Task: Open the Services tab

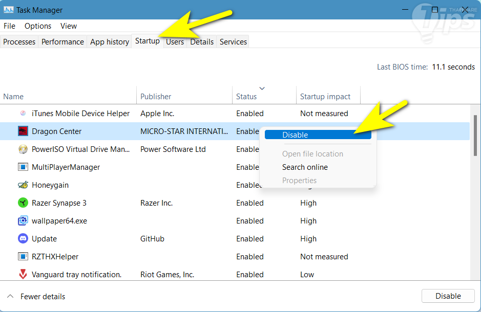Action: [x=233, y=42]
